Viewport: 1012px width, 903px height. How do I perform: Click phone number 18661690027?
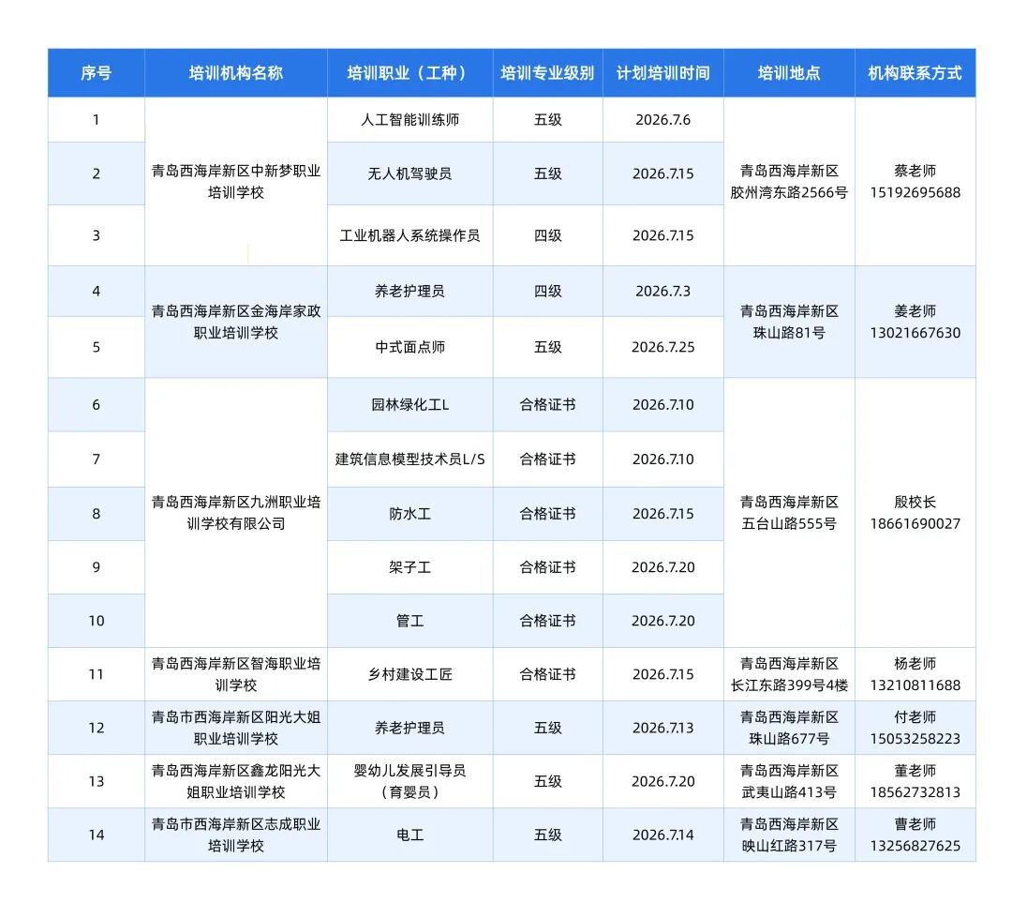point(915,524)
